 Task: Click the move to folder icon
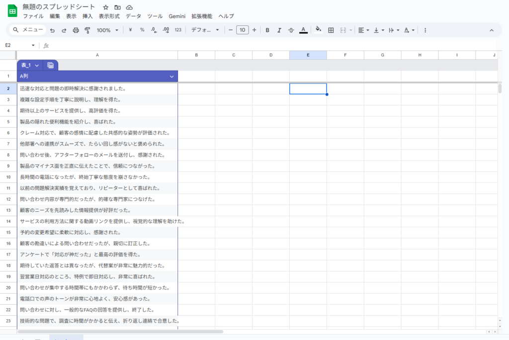(117, 7)
